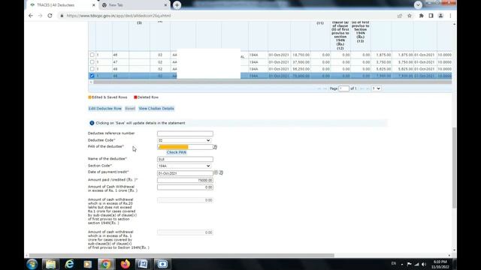The height and width of the screenshot is (270, 481).
Task: Click the help icon beside date field
Action: [x=221, y=172]
